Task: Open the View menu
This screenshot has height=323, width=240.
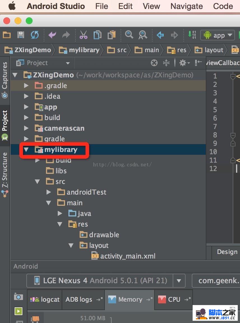Action: [x=151, y=6]
